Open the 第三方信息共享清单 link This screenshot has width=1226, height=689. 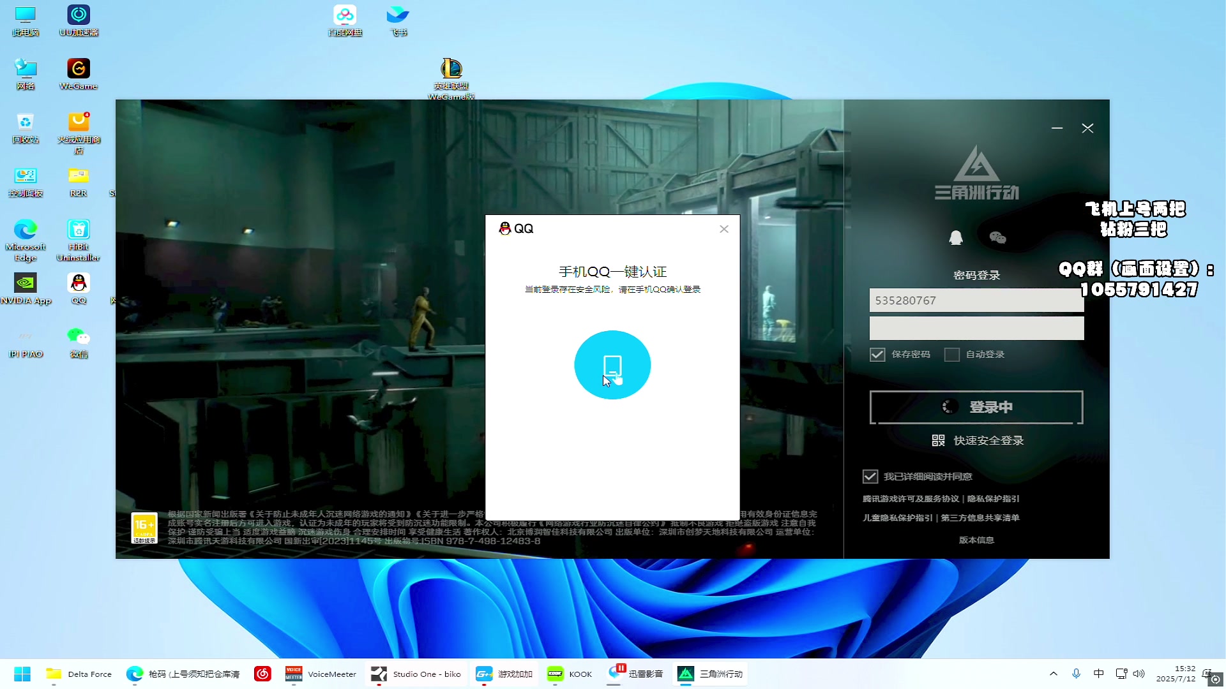980,518
